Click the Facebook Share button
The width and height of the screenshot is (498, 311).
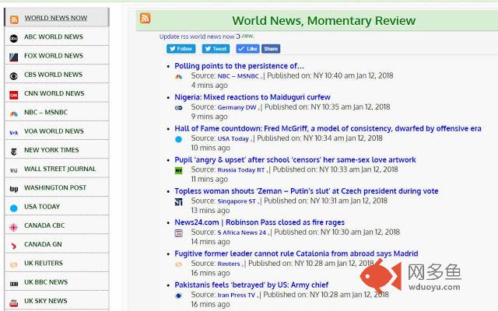(271, 49)
